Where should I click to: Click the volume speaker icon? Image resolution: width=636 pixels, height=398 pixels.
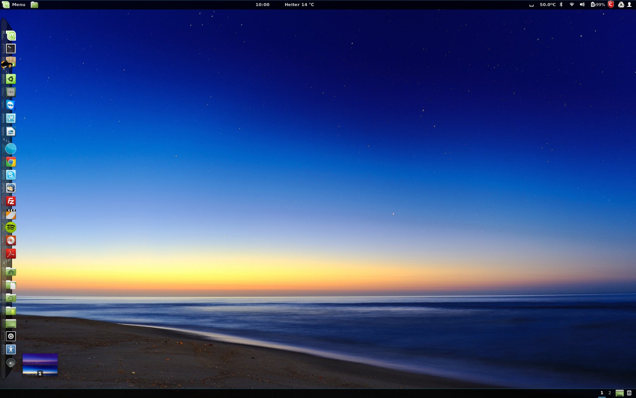[x=582, y=5]
